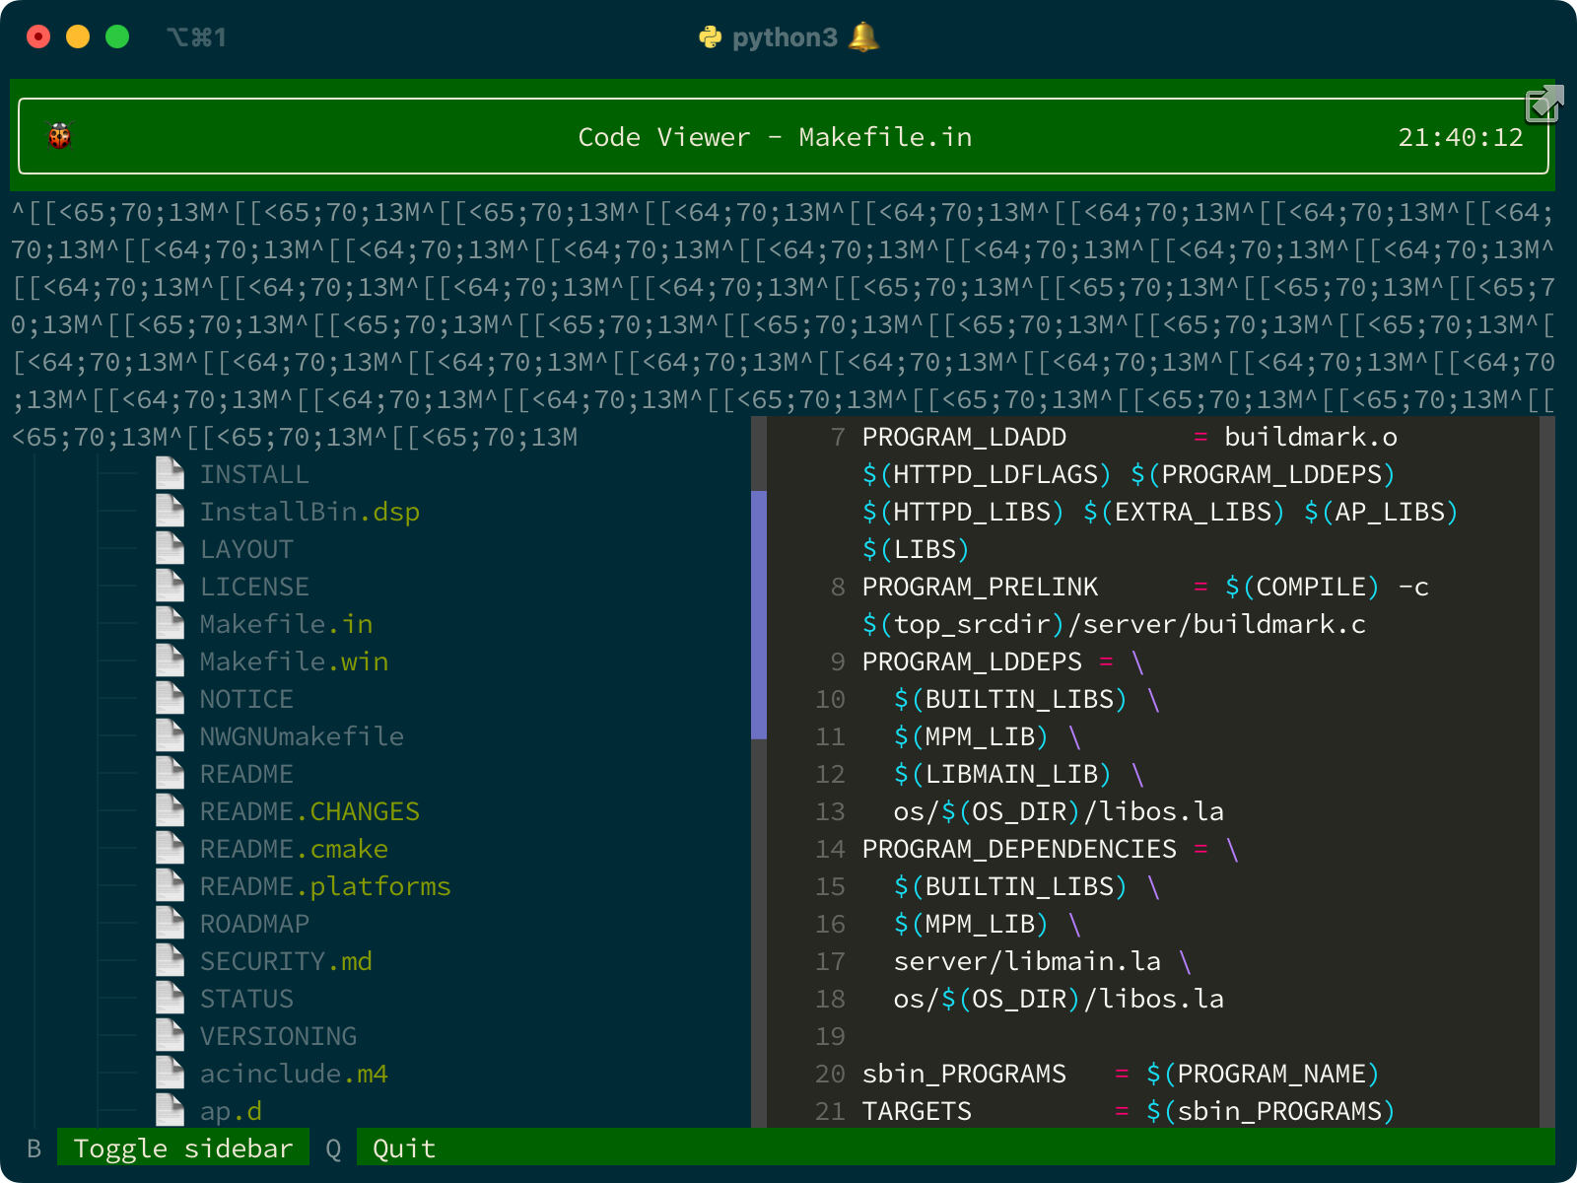Viewport: 1577px width, 1183px height.
Task: Open the LAYOUT file
Action: [246, 549]
